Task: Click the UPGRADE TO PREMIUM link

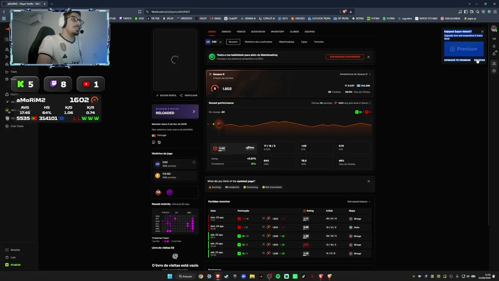Action: [x=457, y=60]
